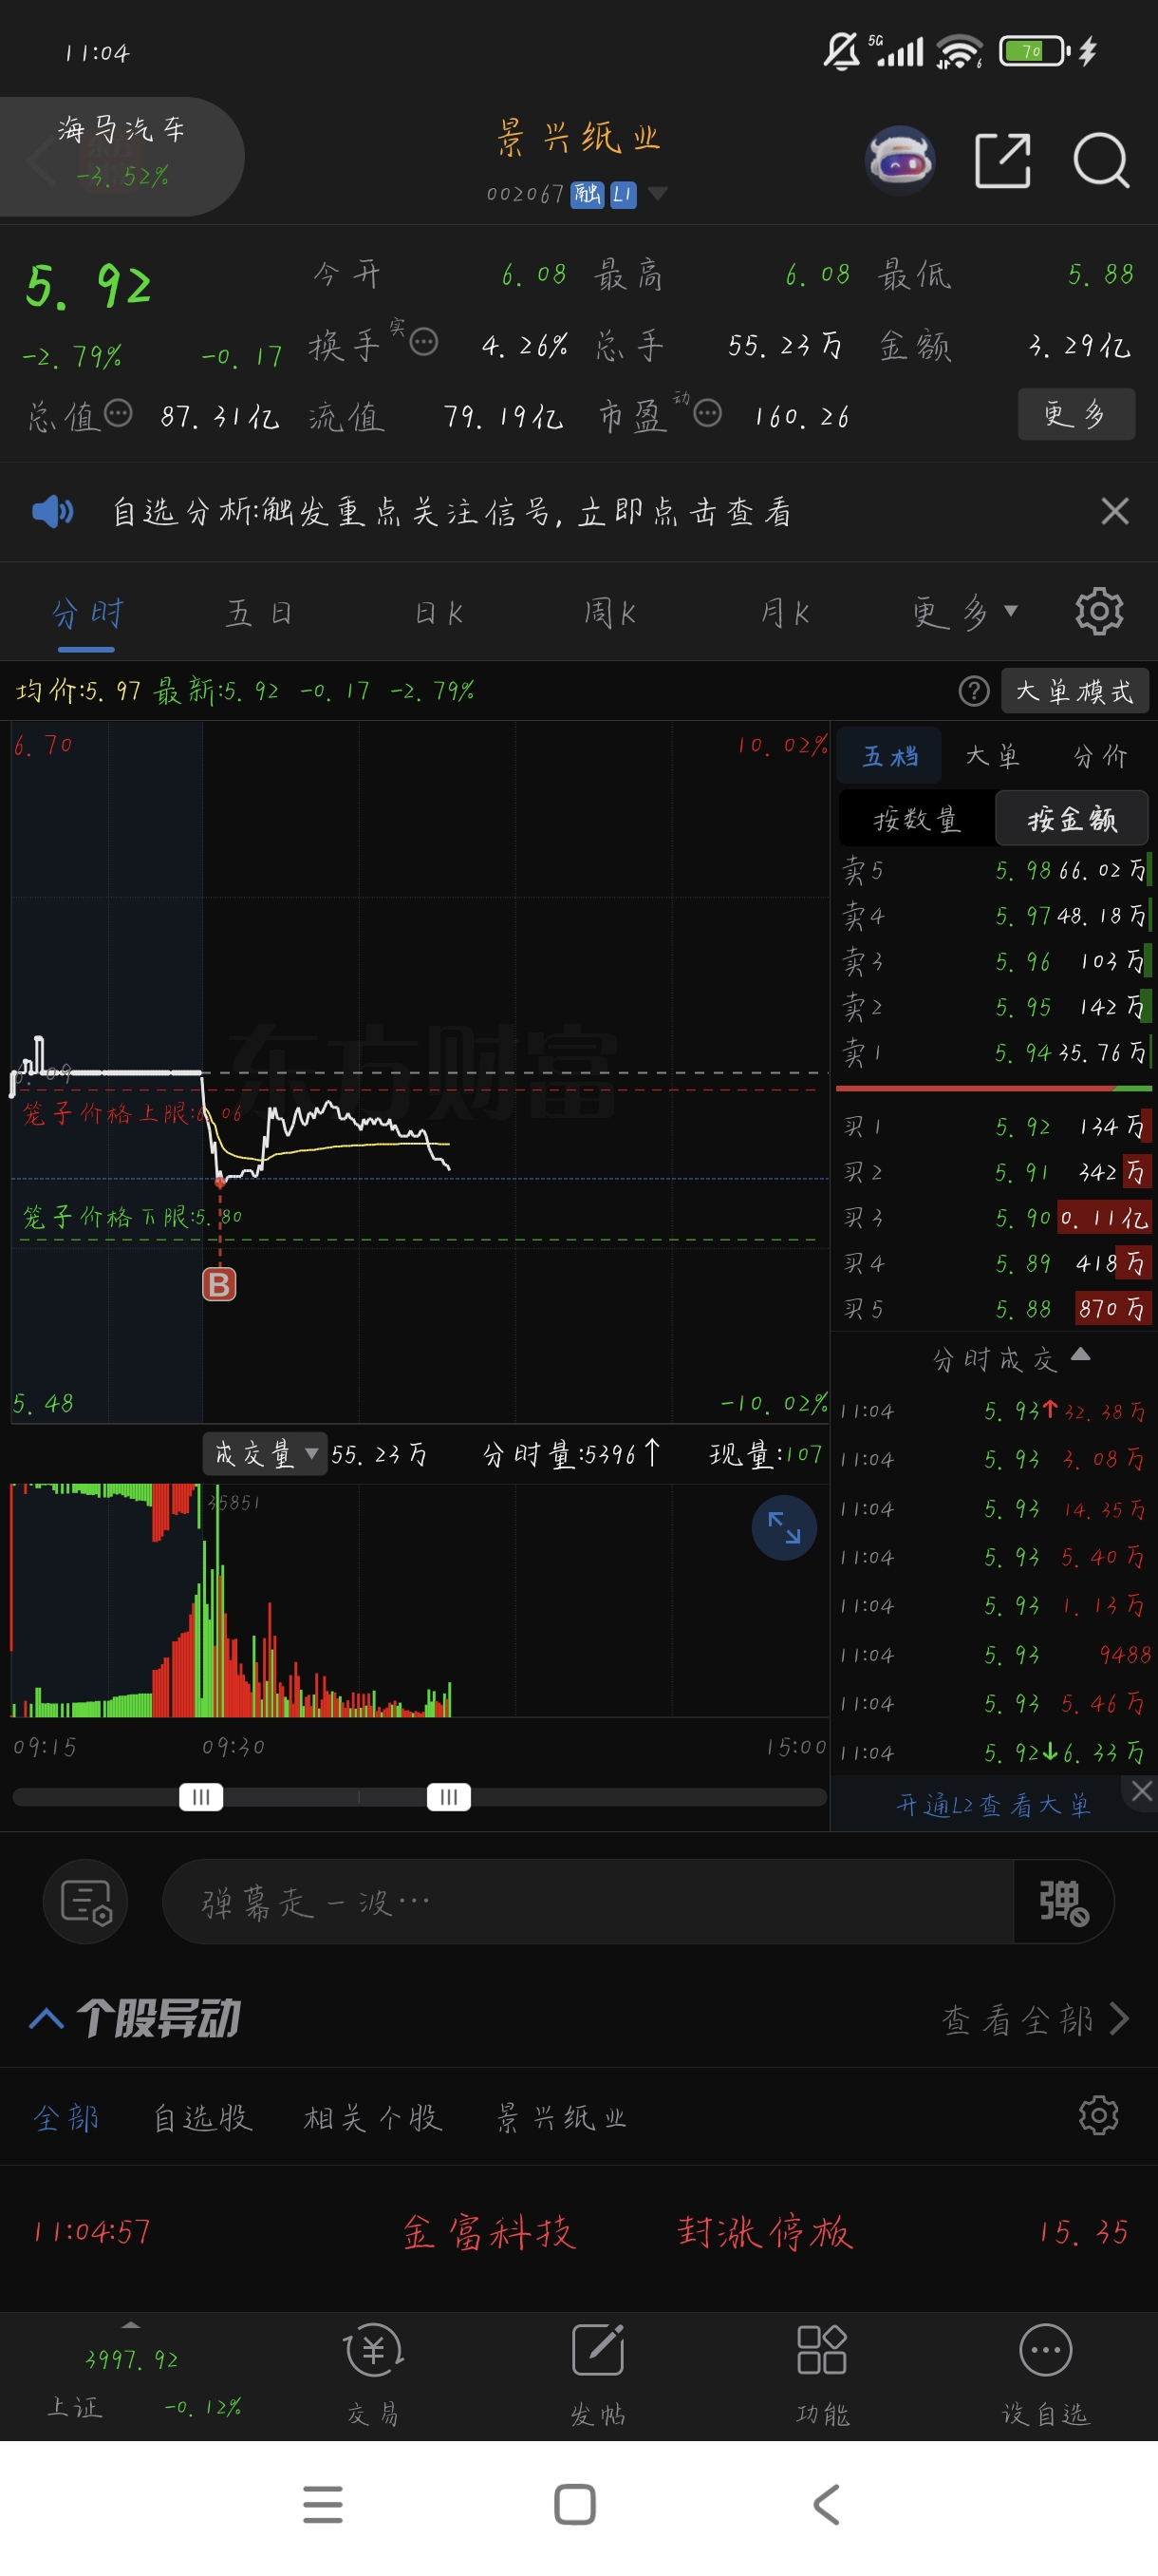Tap the 买1 row at 5.92
This screenshot has height=2576, width=1158.
point(995,1126)
